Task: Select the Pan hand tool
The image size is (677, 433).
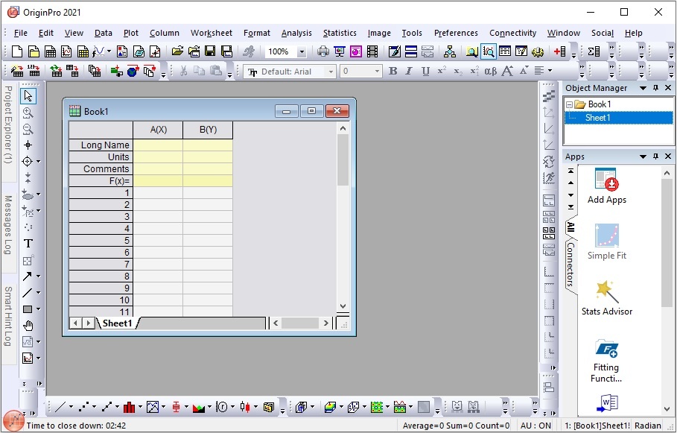Action: [28, 326]
